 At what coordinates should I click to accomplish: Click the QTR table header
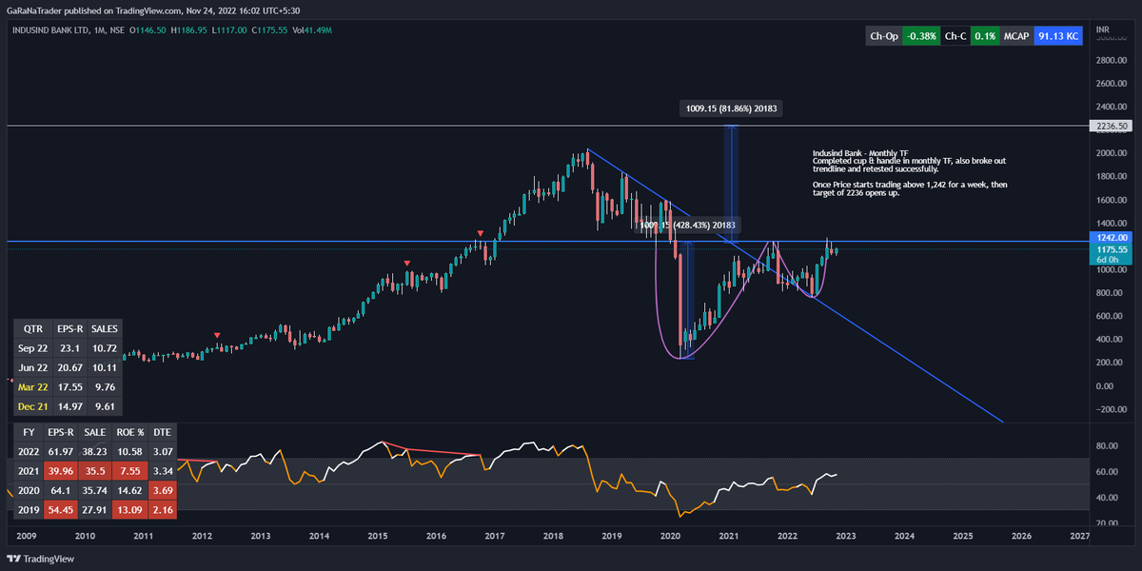(33, 327)
